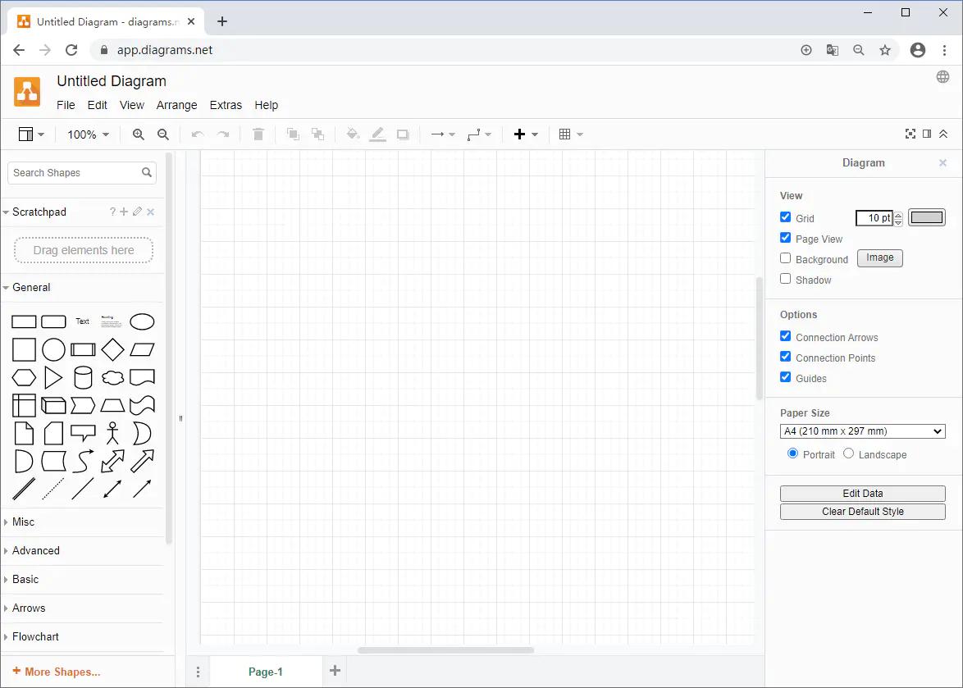The width and height of the screenshot is (963, 688).
Task: Open the zoom level 100% dropdown
Action: pos(88,134)
